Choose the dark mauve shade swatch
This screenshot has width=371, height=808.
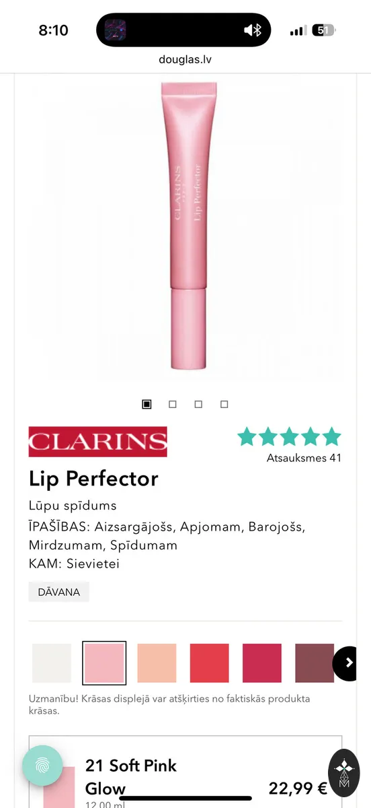[x=315, y=663]
